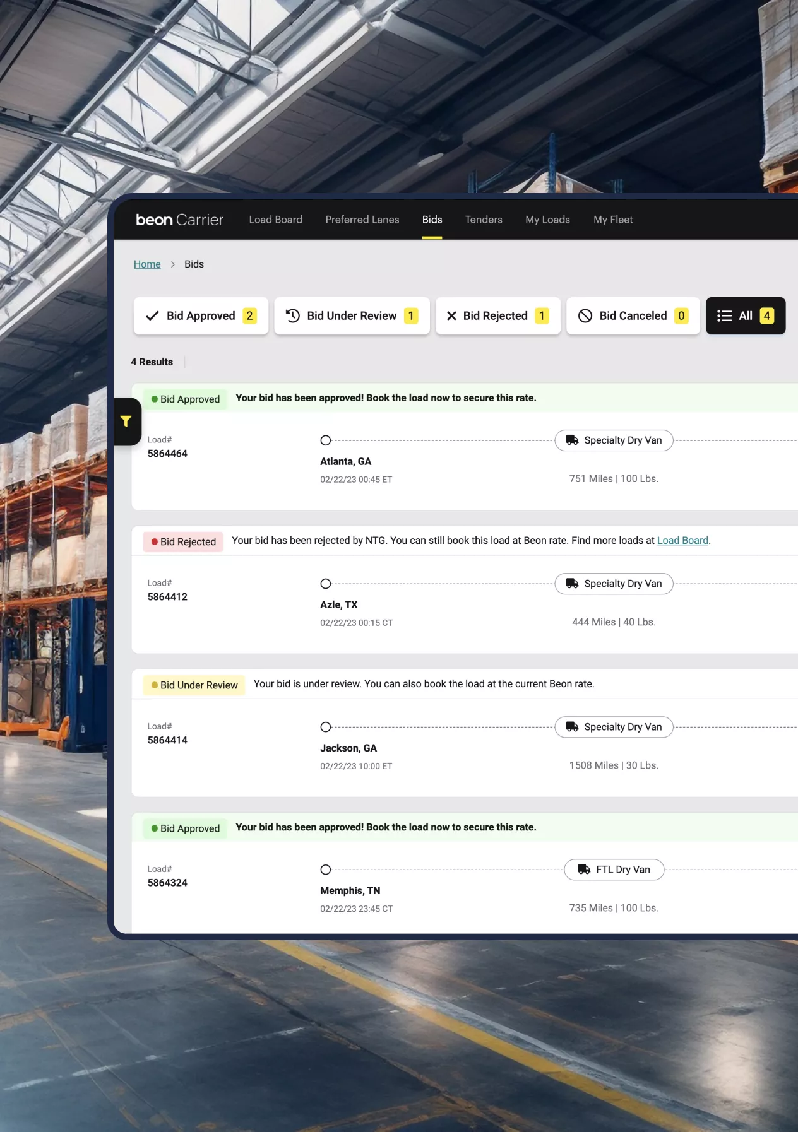
Task: Select origin circle marker for Azle, TX
Action: coord(326,584)
